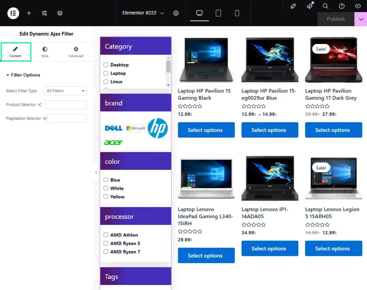367x290 pixels.
Task: Open Lenovo IP1-14ADA05 product image
Action: point(270,178)
